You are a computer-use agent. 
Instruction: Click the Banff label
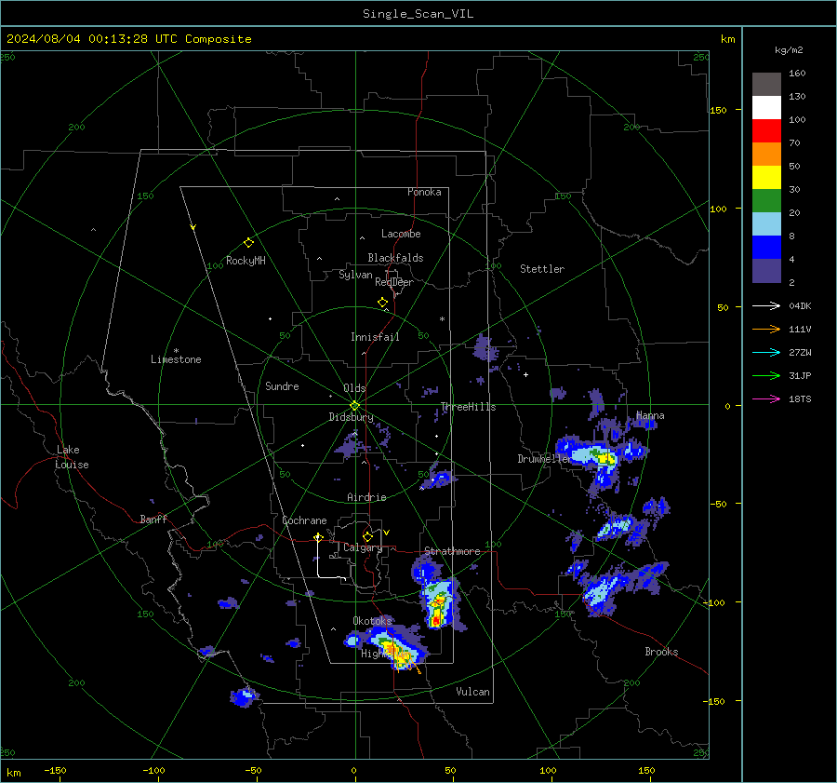(x=153, y=519)
